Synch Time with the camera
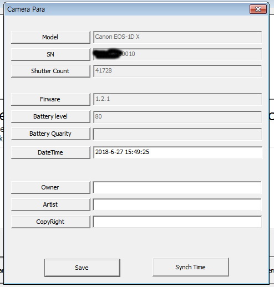Screen dimensions: 274x287 click(x=191, y=267)
